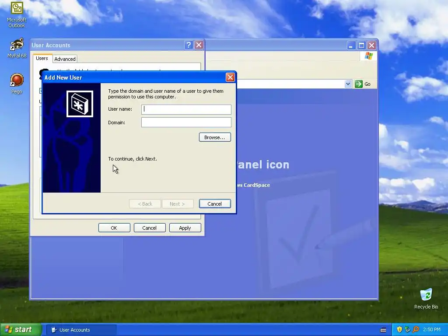
Task: Select the Pego desktop shortcut
Action: (x=17, y=84)
